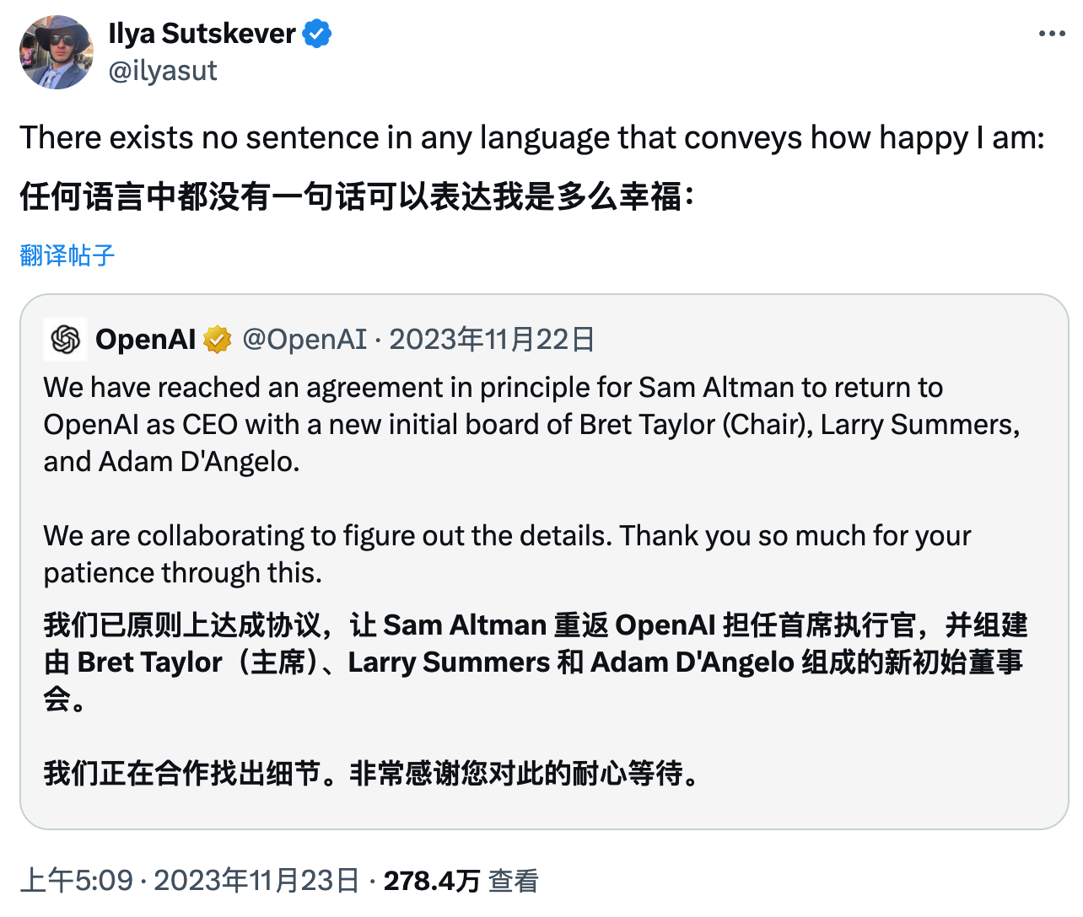Open the @ilyasut handle link
Image resolution: width=1083 pixels, height=917 pixels.
tap(163, 71)
